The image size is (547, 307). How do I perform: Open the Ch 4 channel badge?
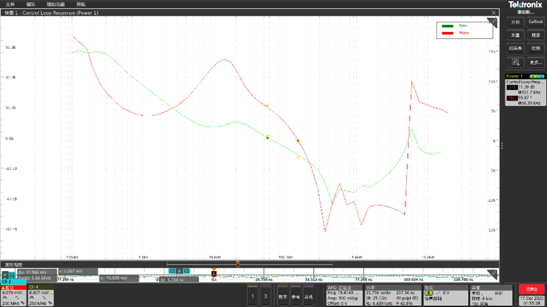(41, 295)
